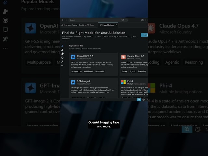Click "Explore trending models in the community" text
208x156 pixels.
point(85,49)
